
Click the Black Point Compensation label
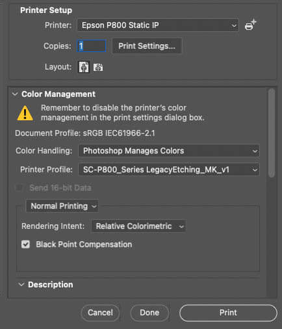point(84,244)
